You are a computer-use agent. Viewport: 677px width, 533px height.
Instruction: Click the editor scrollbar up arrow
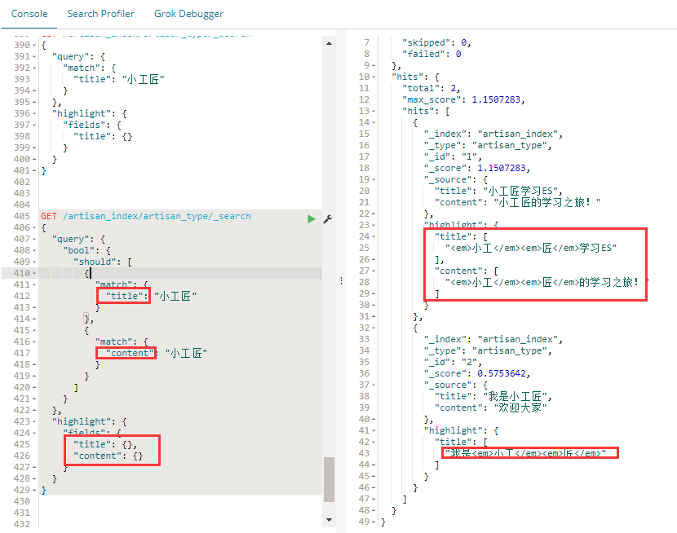[x=329, y=43]
